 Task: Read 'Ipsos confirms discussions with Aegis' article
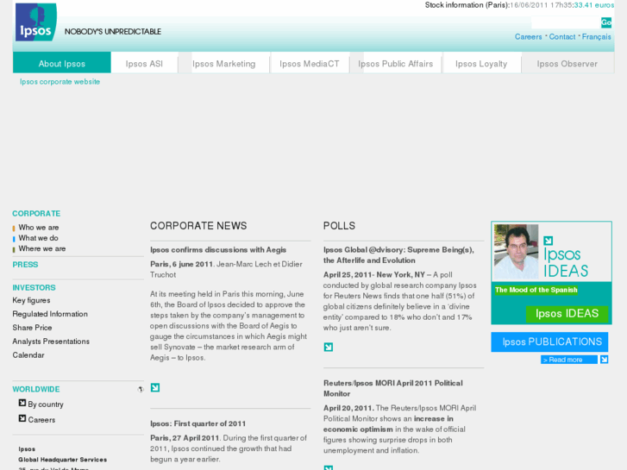[x=218, y=249]
